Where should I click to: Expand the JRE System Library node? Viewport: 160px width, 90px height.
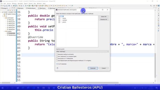(3, 14)
